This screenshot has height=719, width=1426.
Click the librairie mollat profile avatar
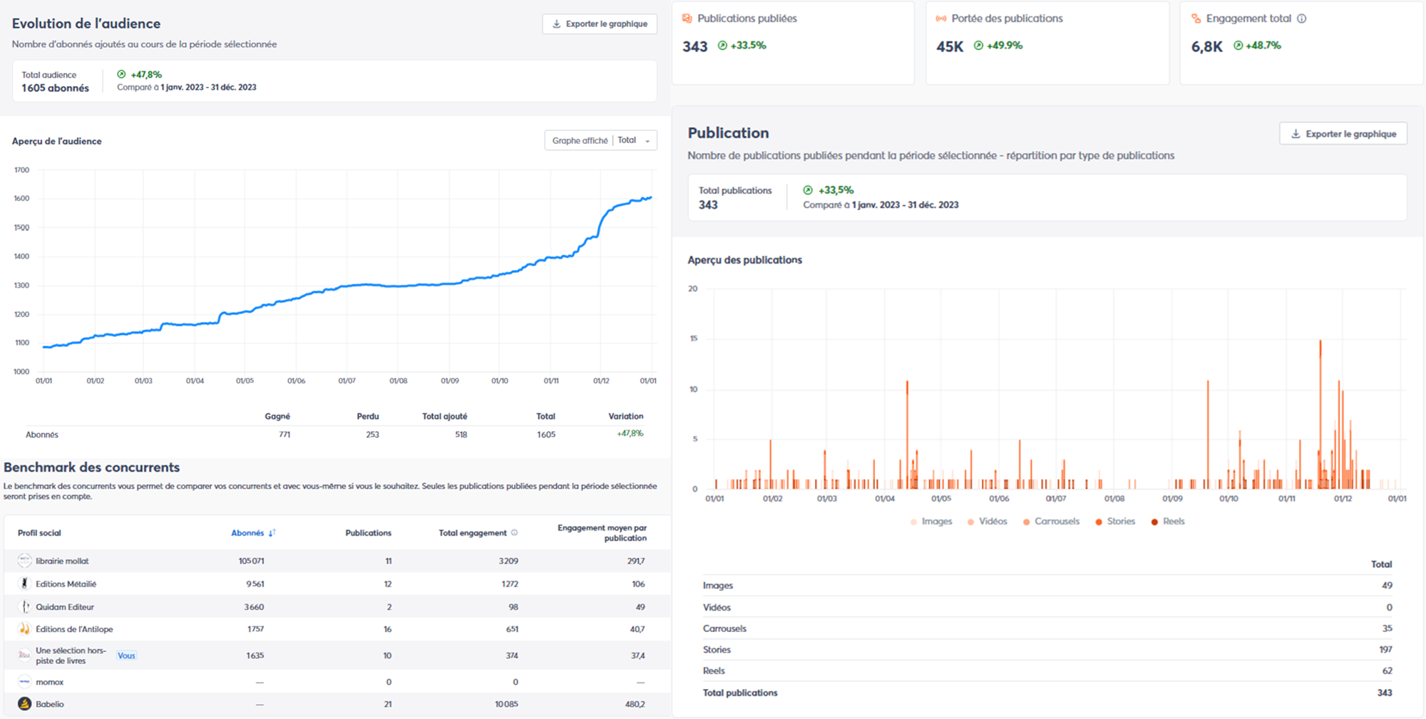25,561
